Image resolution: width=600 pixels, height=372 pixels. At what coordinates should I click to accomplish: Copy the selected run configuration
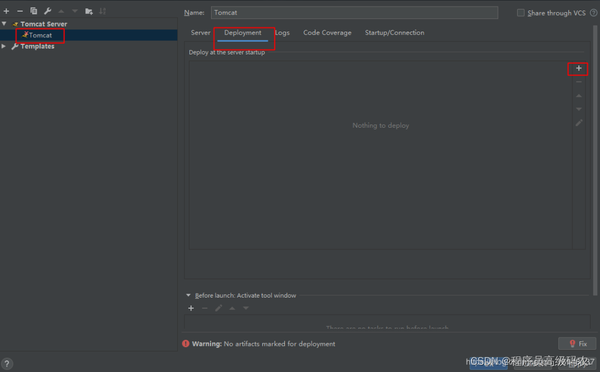click(x=34, y=11)
